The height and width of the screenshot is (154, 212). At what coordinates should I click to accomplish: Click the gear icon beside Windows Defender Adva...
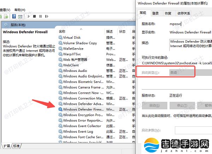coord(60,104)
